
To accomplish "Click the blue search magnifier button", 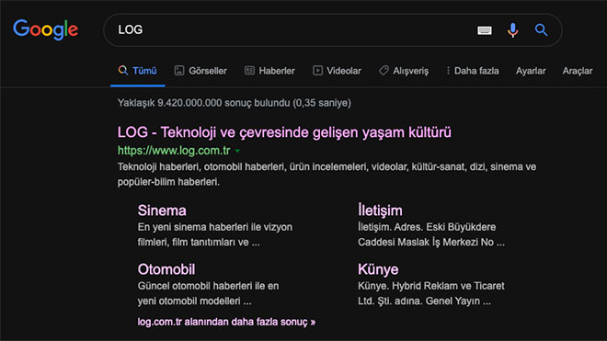I will click(x=541, y=29).
